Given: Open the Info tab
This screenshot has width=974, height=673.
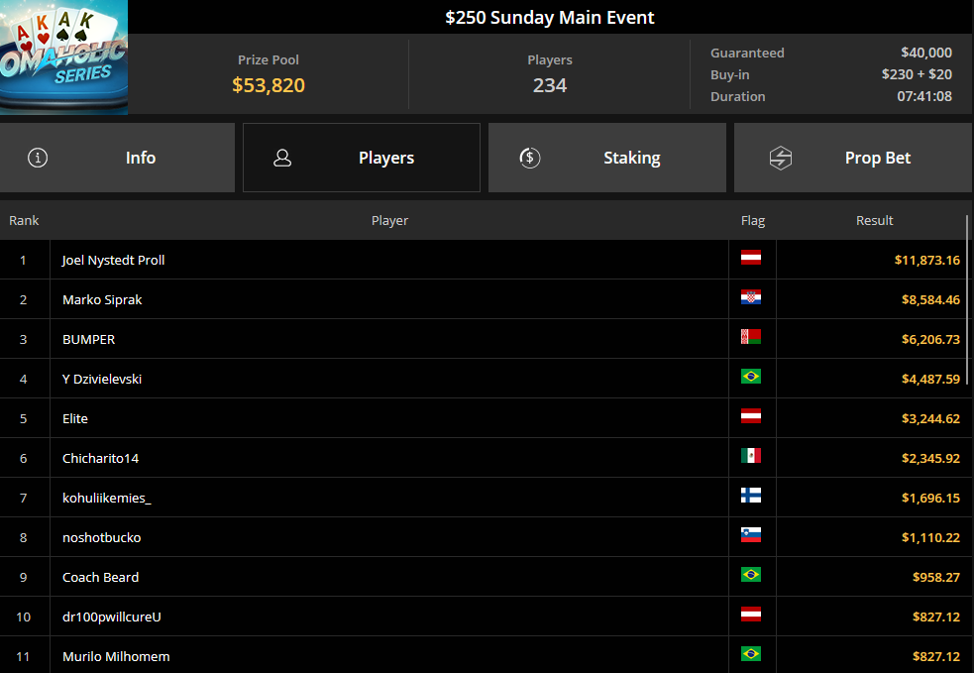Looking at the screenshot, I should click(117, 158).
